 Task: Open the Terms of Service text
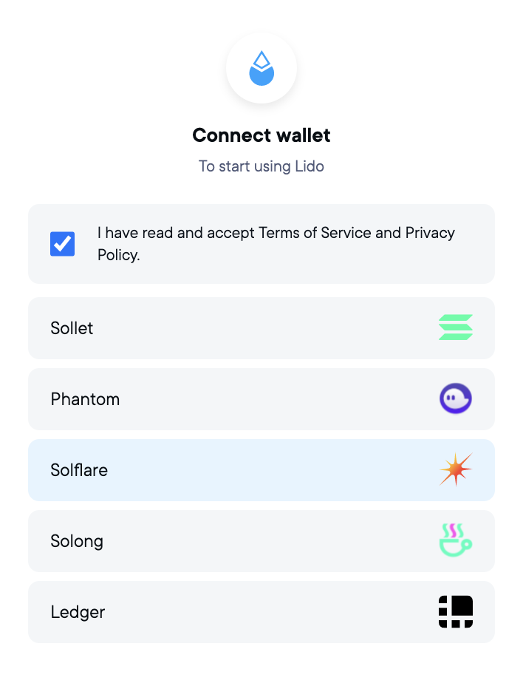(315, 233)
